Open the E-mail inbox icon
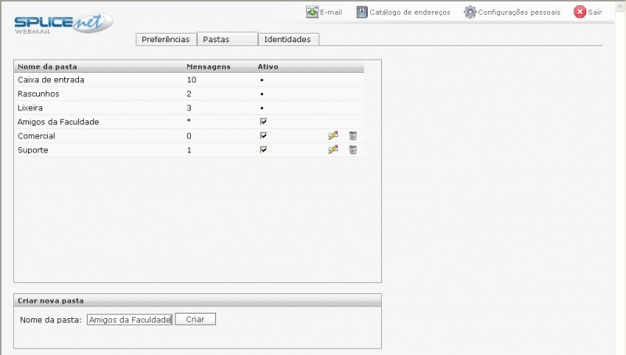626x355 pixels. pos(311,12)
